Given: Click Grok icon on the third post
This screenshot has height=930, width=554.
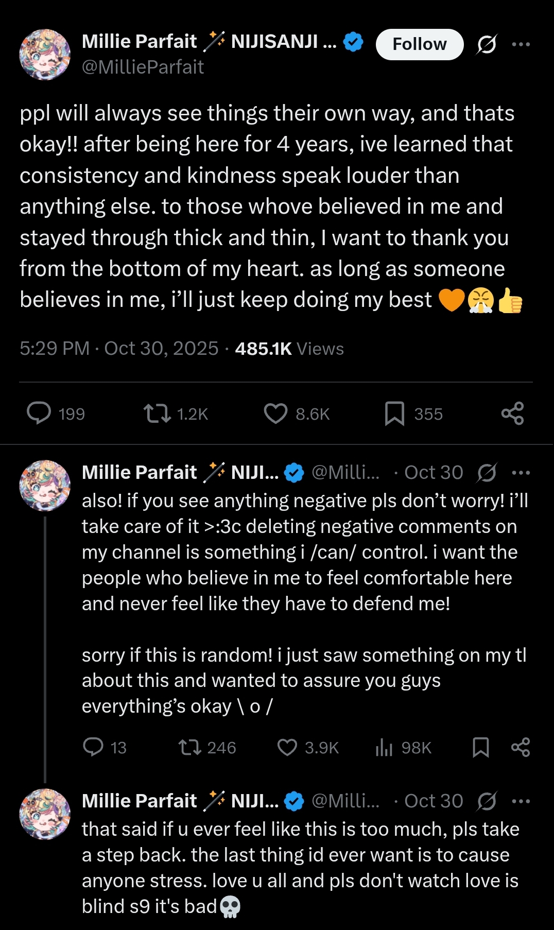Looking at the screenshot, I should coord(487,801).
